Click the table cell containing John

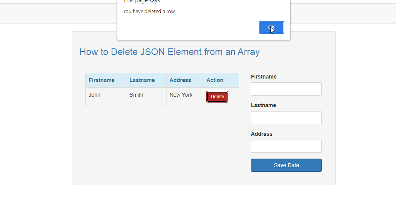94,95
